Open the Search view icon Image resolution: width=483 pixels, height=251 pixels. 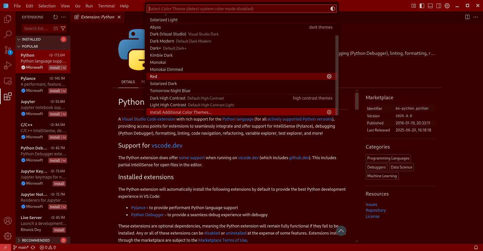coord(8,34)
